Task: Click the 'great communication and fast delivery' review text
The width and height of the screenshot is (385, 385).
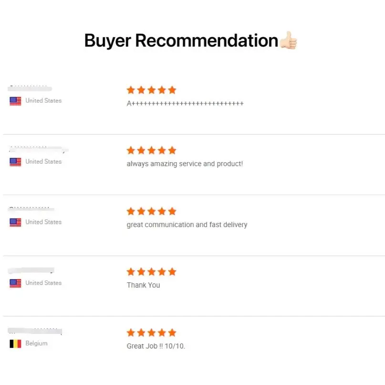Action: pos(187,225)
